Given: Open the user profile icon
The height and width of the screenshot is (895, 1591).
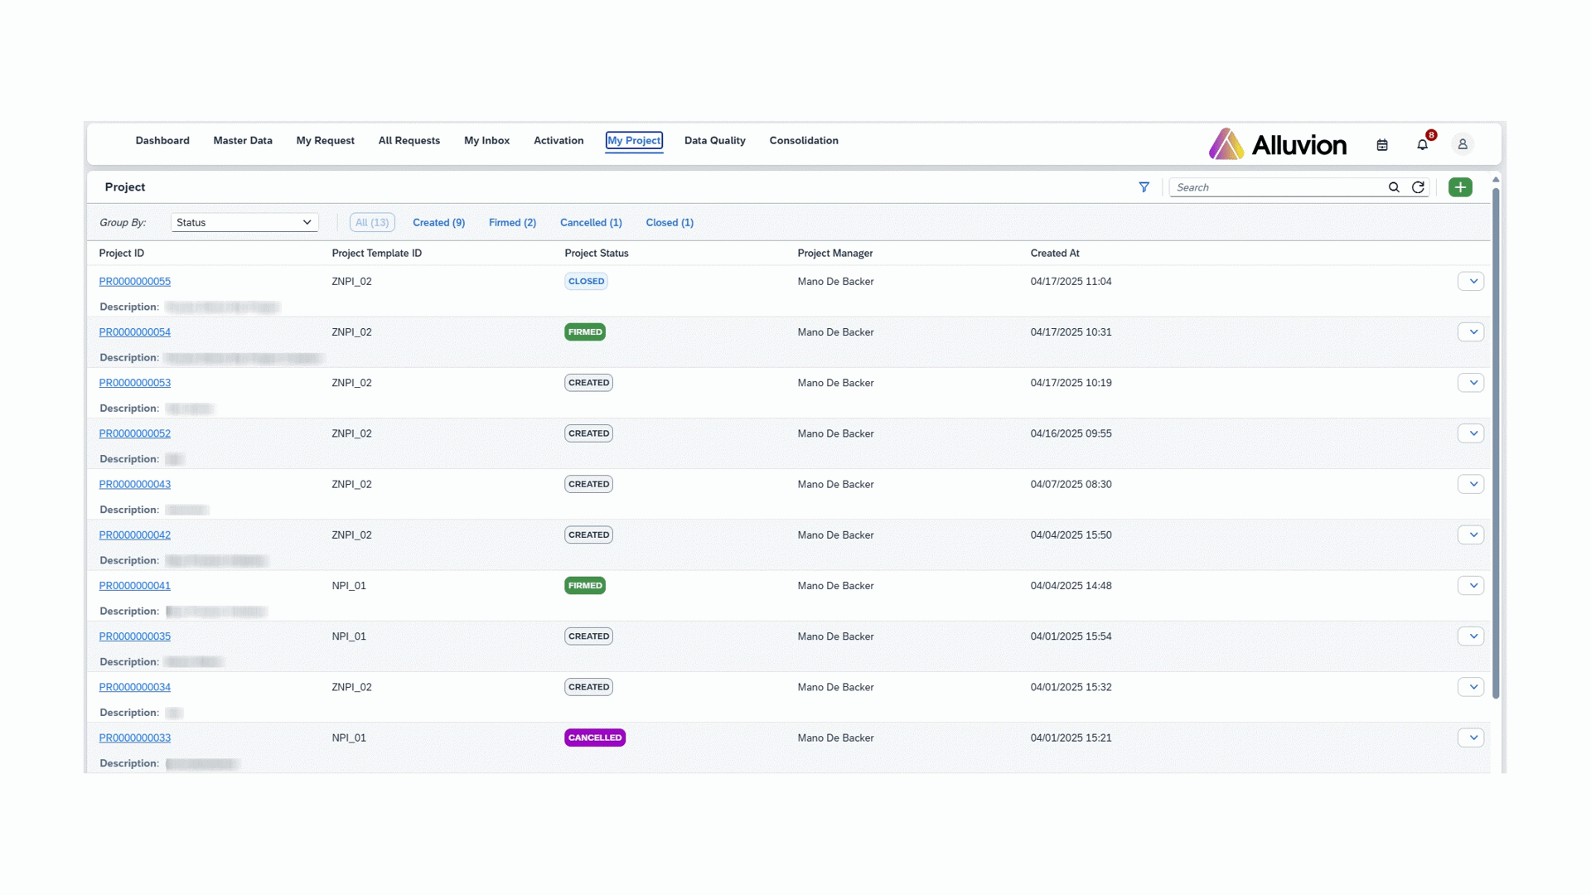Looking at the screenshot, I should pyautogui.click(x=1463, y=144).
